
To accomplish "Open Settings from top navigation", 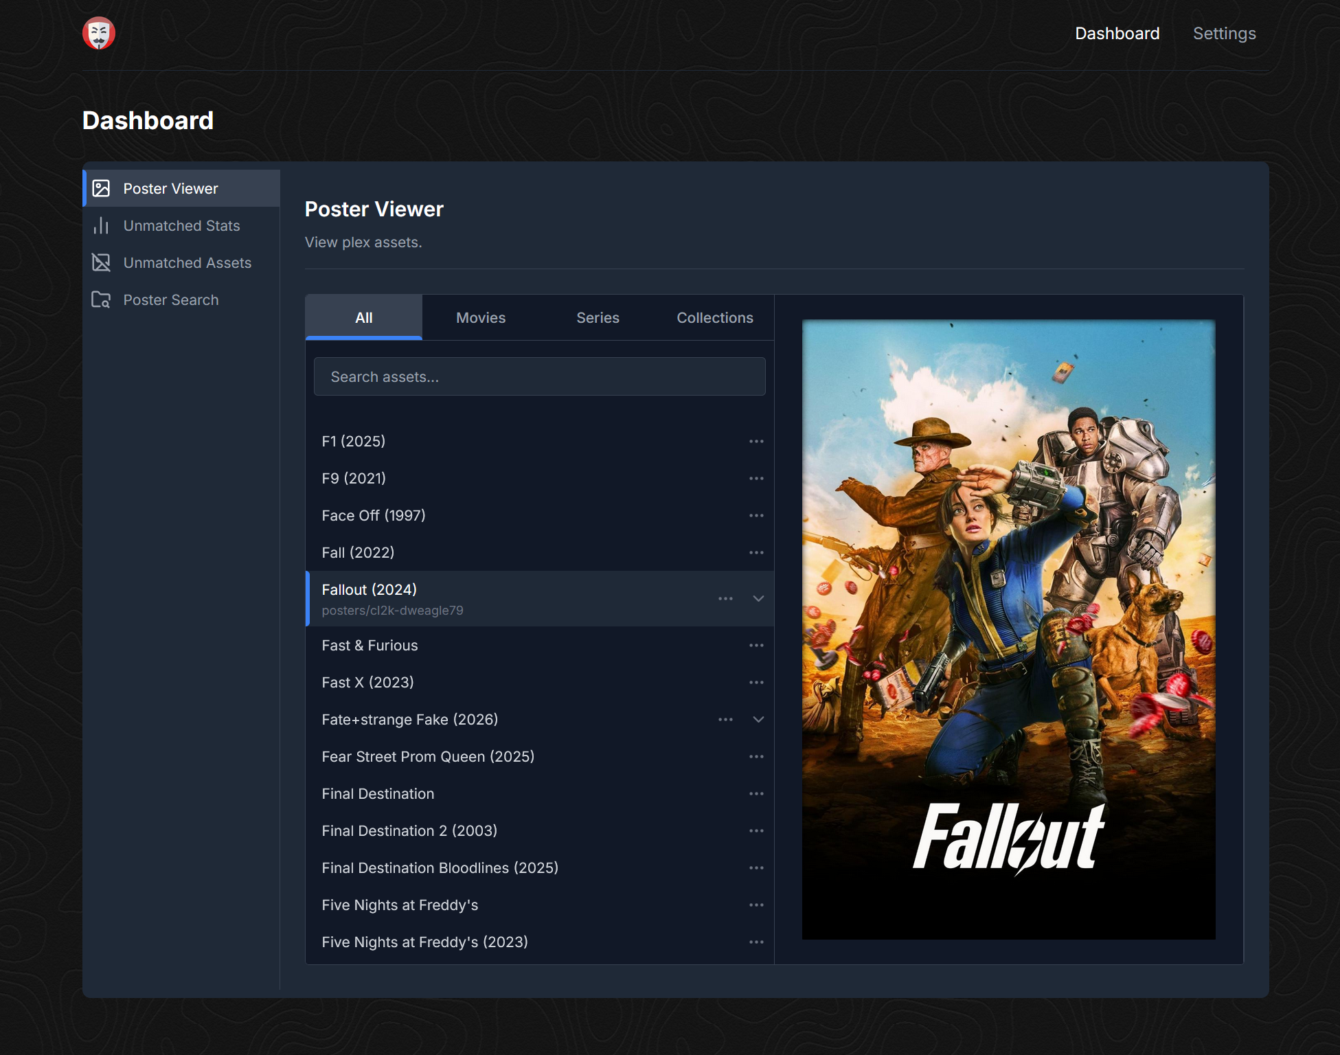I will (x=1224, y=33).
